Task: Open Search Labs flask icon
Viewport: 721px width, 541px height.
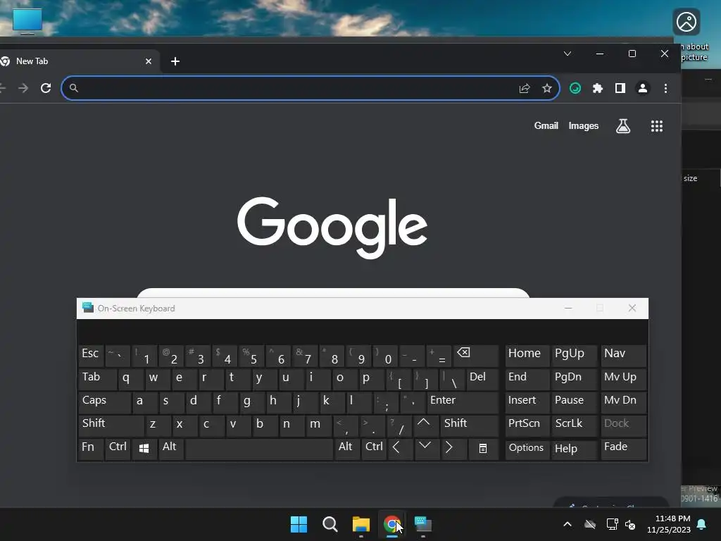Action: click(x=623, y=125)
